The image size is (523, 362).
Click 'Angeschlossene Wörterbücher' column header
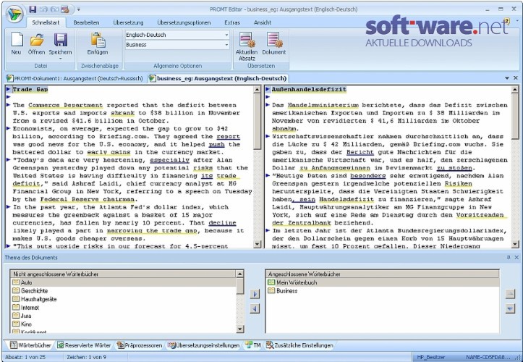(x=383, y=274)
